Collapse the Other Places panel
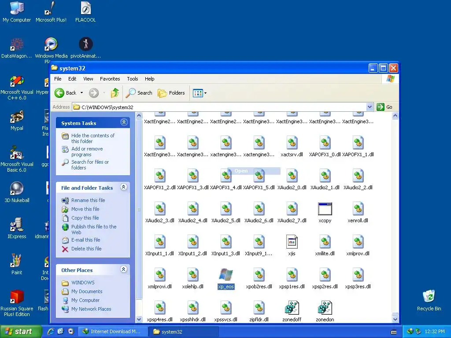The height and width of the screenshot is (338, 451). click(124, 269)
